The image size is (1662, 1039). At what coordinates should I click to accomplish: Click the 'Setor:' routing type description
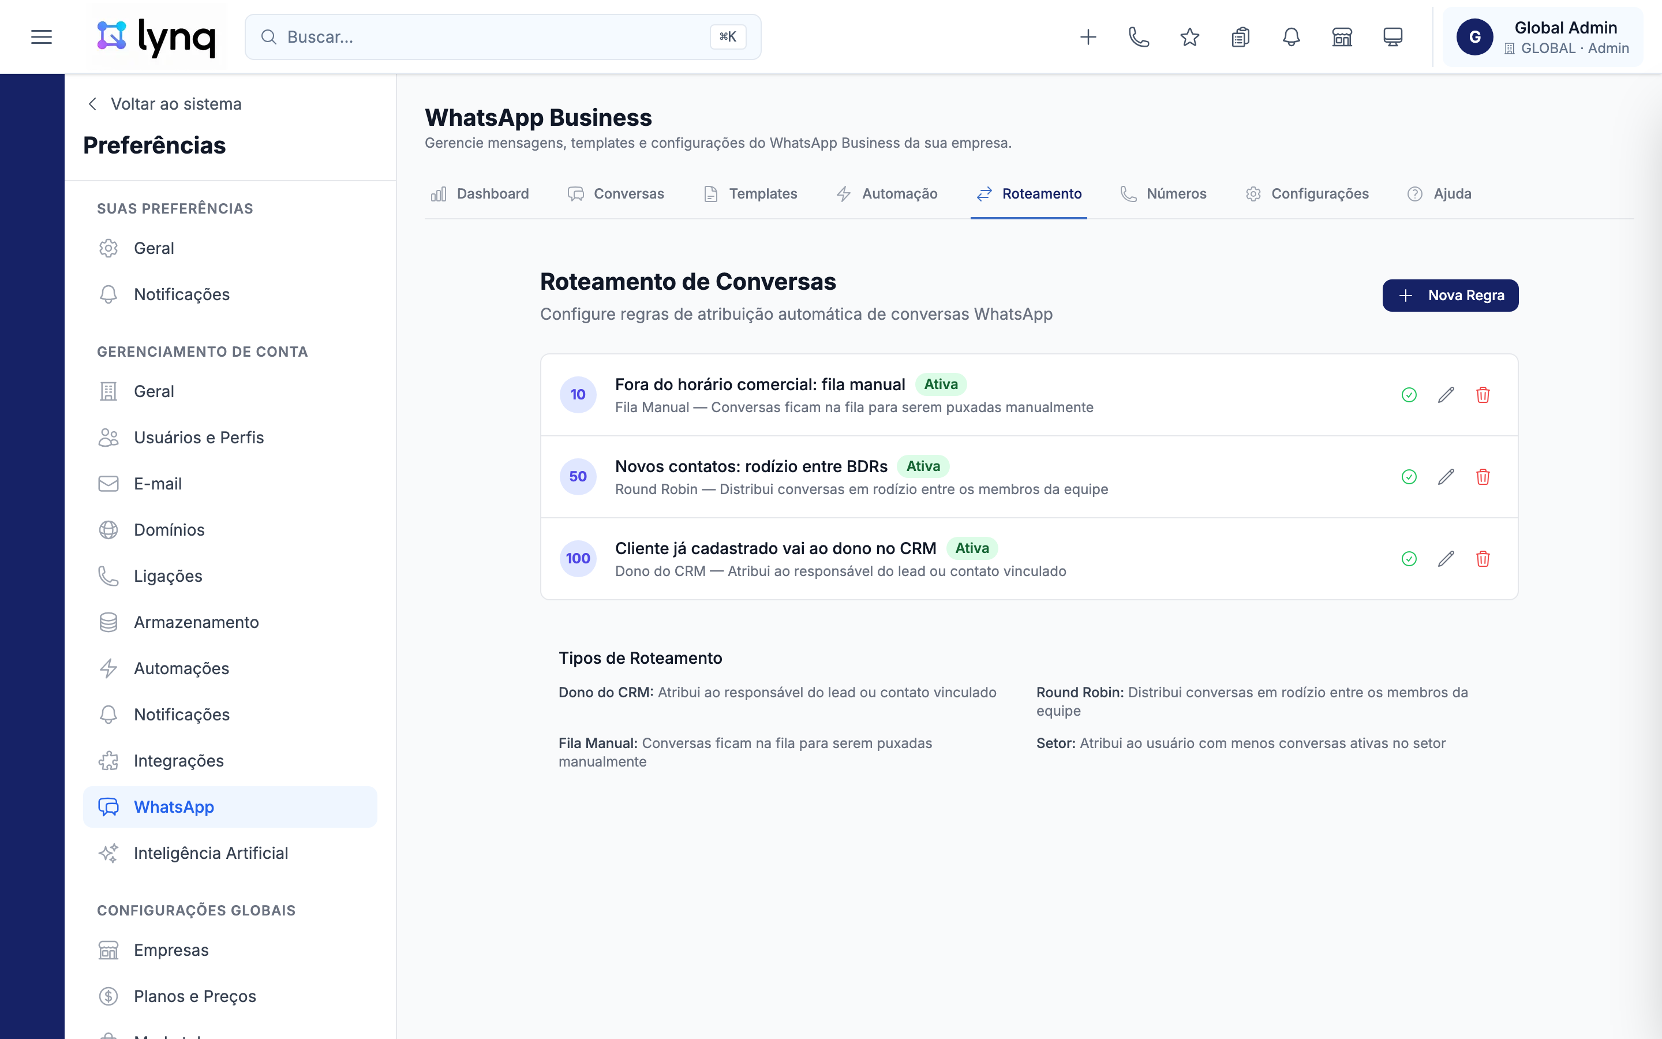(x=1240, y=743)
